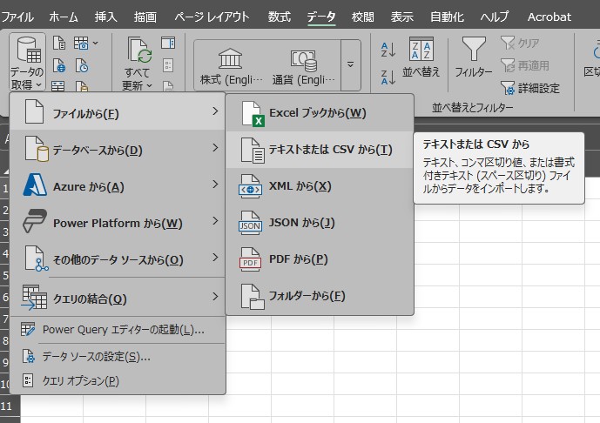This screenshot has height=423, width=600.
Task: Choose Excel ブックから(W)
Action: click(x=320, y=113)
